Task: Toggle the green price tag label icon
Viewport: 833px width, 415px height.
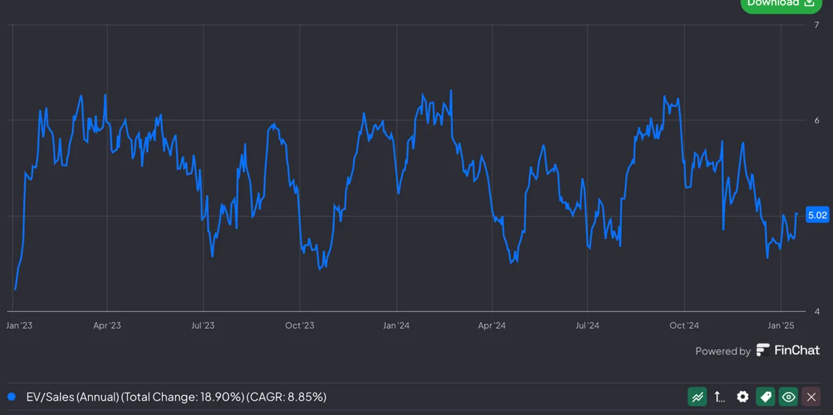Action: click(765, 397)
